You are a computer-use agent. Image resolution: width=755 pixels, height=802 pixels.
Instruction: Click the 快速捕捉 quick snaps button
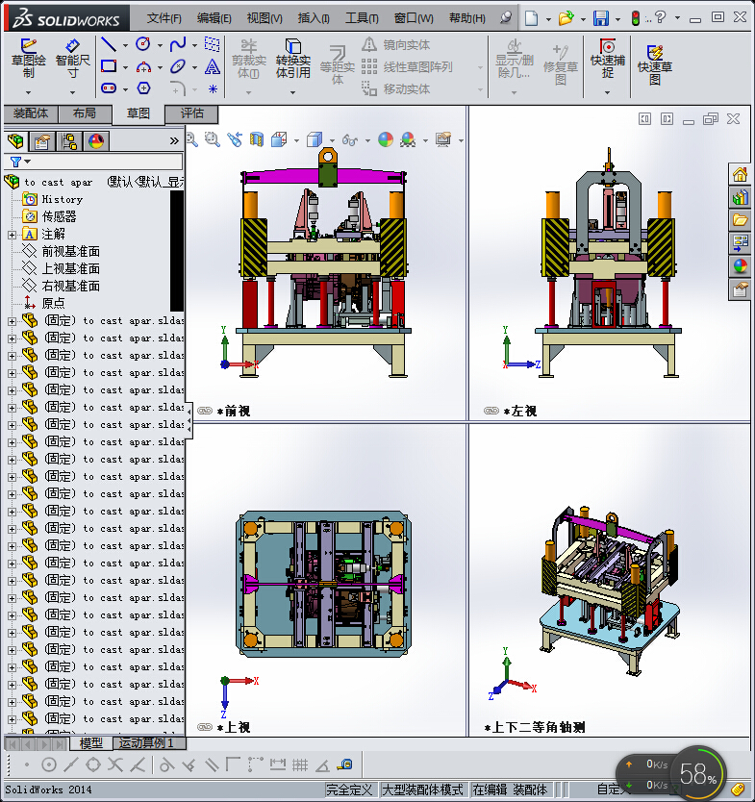pyautogui.click(x=608, y=61)
